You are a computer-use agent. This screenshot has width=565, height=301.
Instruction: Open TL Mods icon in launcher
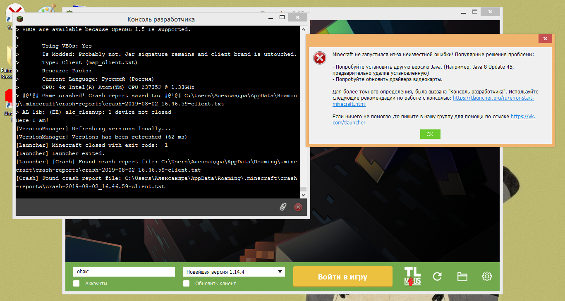click(x=412, y=277)
